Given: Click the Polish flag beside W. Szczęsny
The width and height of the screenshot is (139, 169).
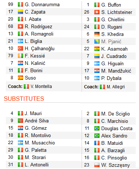Looking at the screenshot, I should (97, 165).
